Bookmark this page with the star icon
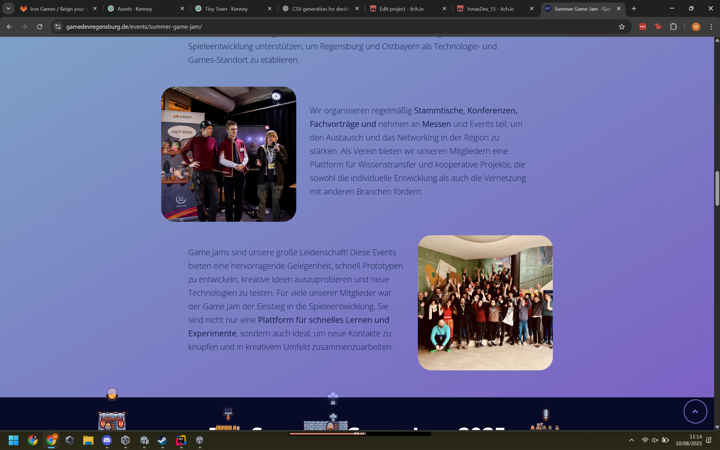 pos(622,27)
